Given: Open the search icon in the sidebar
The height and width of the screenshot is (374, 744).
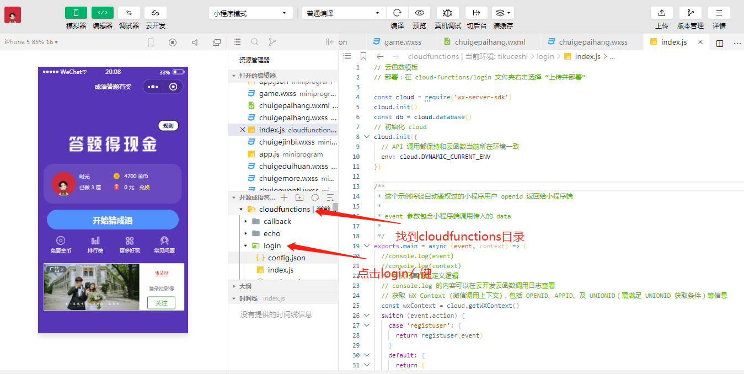Looking at the screenshot, I should [x=255, y=42].
